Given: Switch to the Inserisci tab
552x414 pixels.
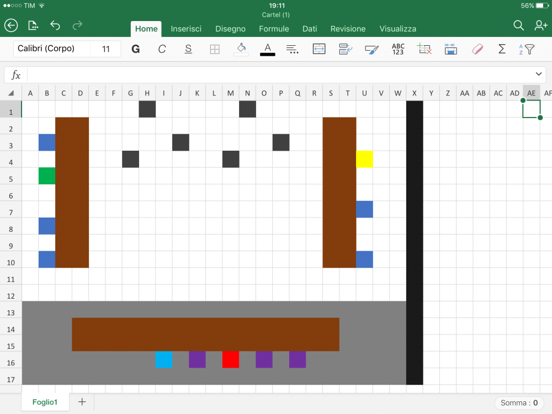Looking at the screenshot, I should [186, 29].
